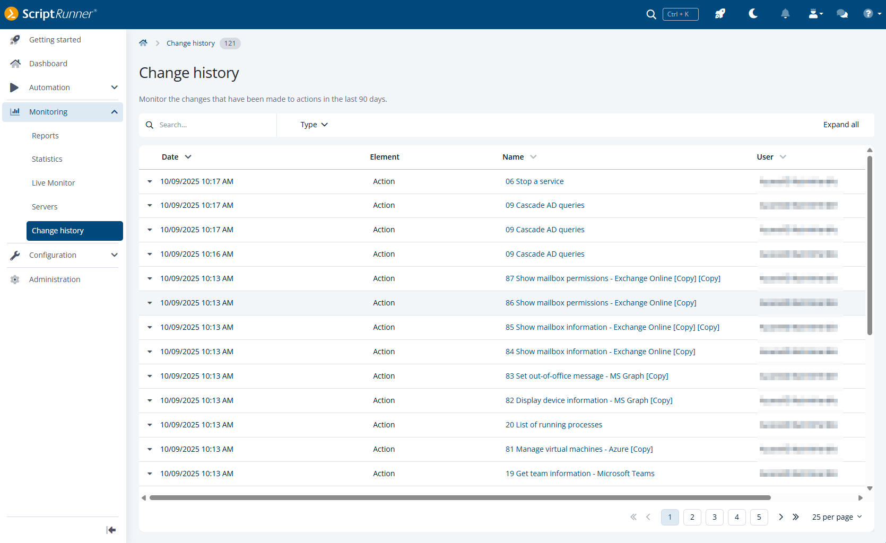Open Live Monitor in sidebar

(x=53, y=183)
